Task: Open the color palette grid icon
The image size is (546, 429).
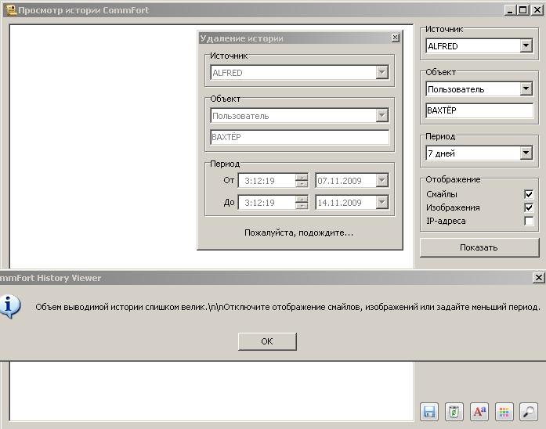Action: [x=504, y=412]
